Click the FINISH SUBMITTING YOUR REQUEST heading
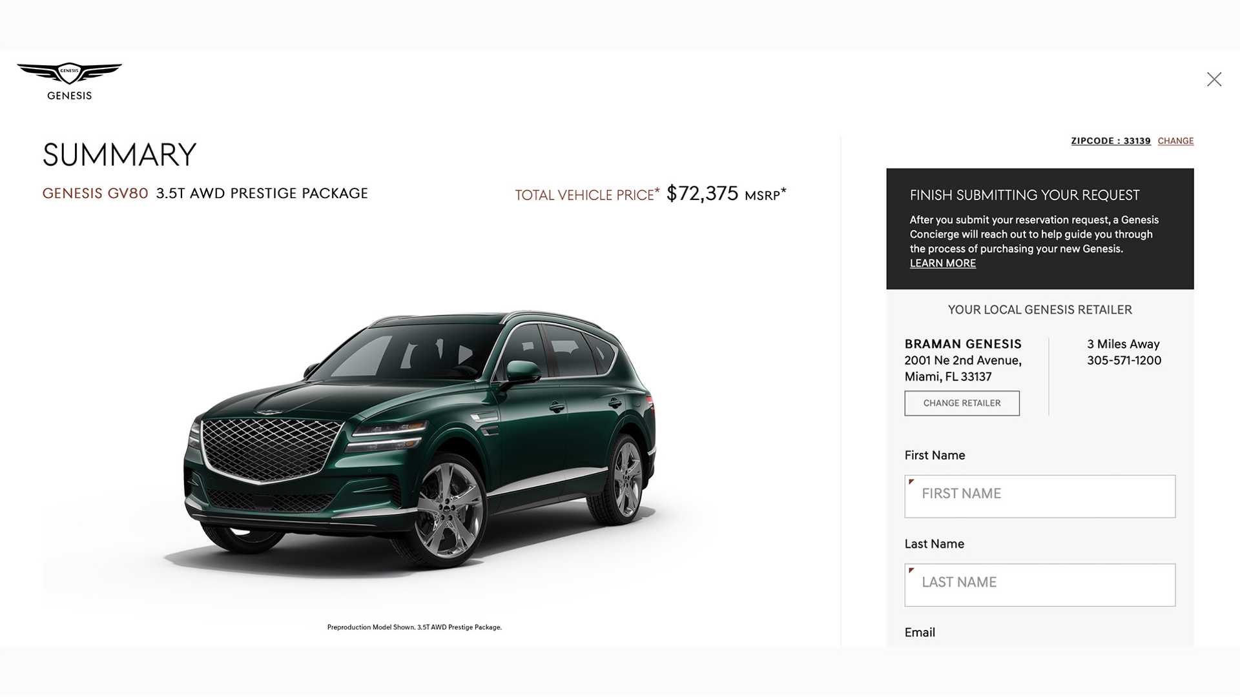This screenshot has width=1240, height=697. (1024, 195)
